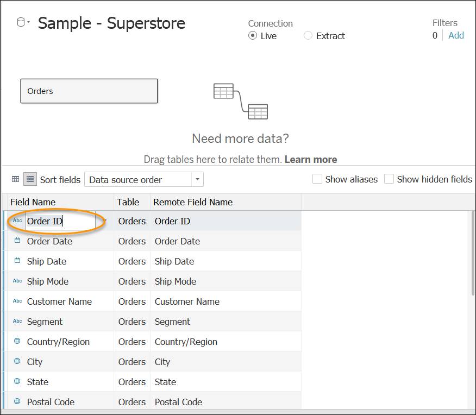
Task: Switch to the data grid view icon
Action: tap(15, 179)
